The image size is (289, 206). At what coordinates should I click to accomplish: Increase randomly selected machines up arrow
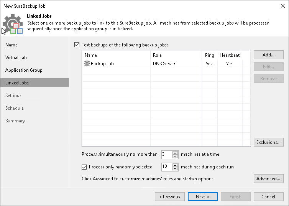[175, 165]
